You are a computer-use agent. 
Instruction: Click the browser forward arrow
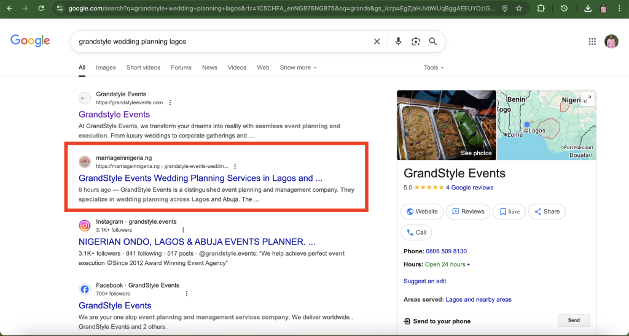point(25,9)
